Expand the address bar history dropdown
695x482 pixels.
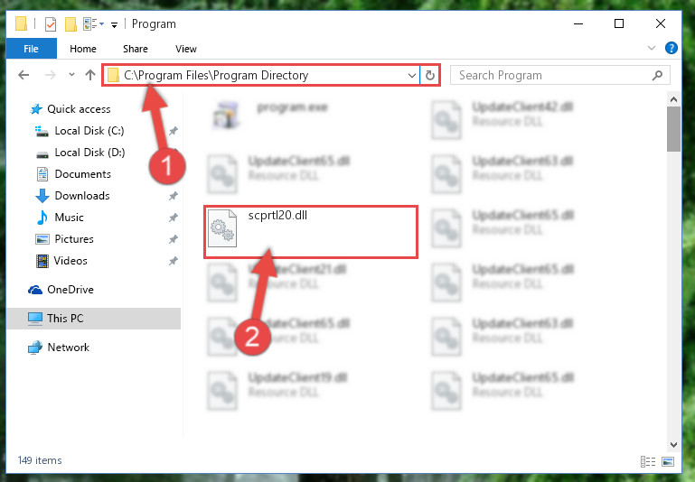click(411, 76)
